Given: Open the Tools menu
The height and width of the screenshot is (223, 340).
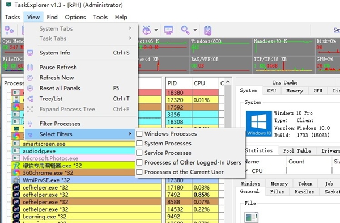Looking at the screenshot, I should 100,17.
